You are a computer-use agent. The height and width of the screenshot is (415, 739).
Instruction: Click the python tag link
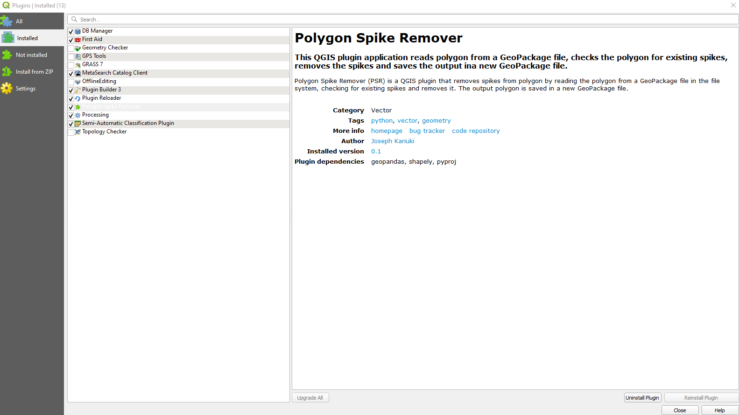point(382,121)
